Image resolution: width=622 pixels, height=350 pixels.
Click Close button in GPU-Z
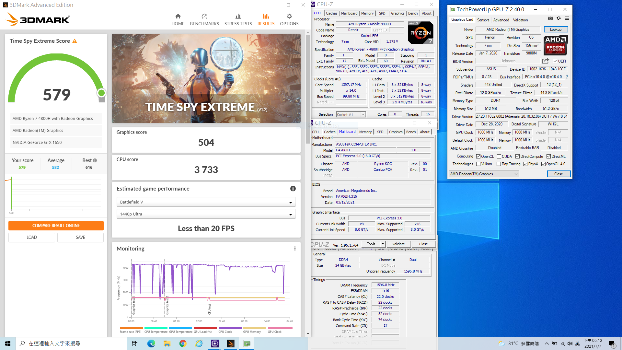point(559,174)
